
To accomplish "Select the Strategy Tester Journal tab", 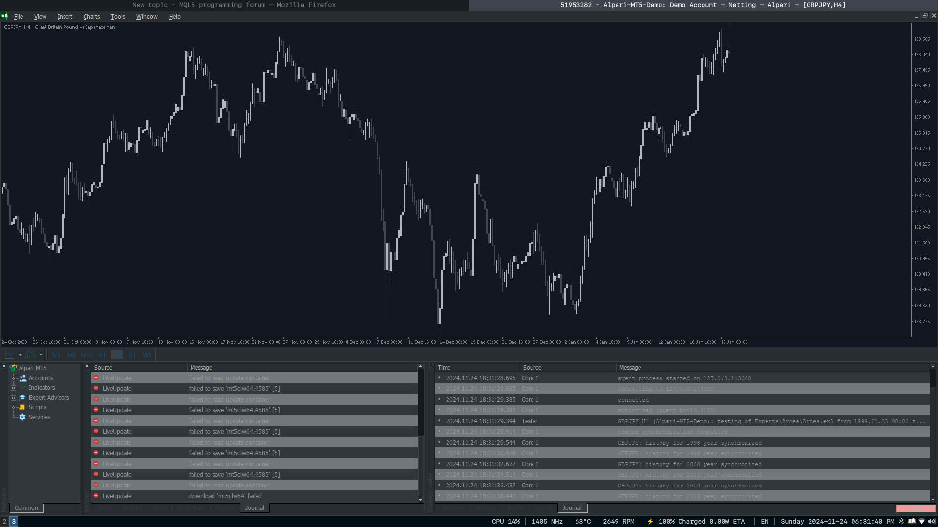I will pos(572,508).
